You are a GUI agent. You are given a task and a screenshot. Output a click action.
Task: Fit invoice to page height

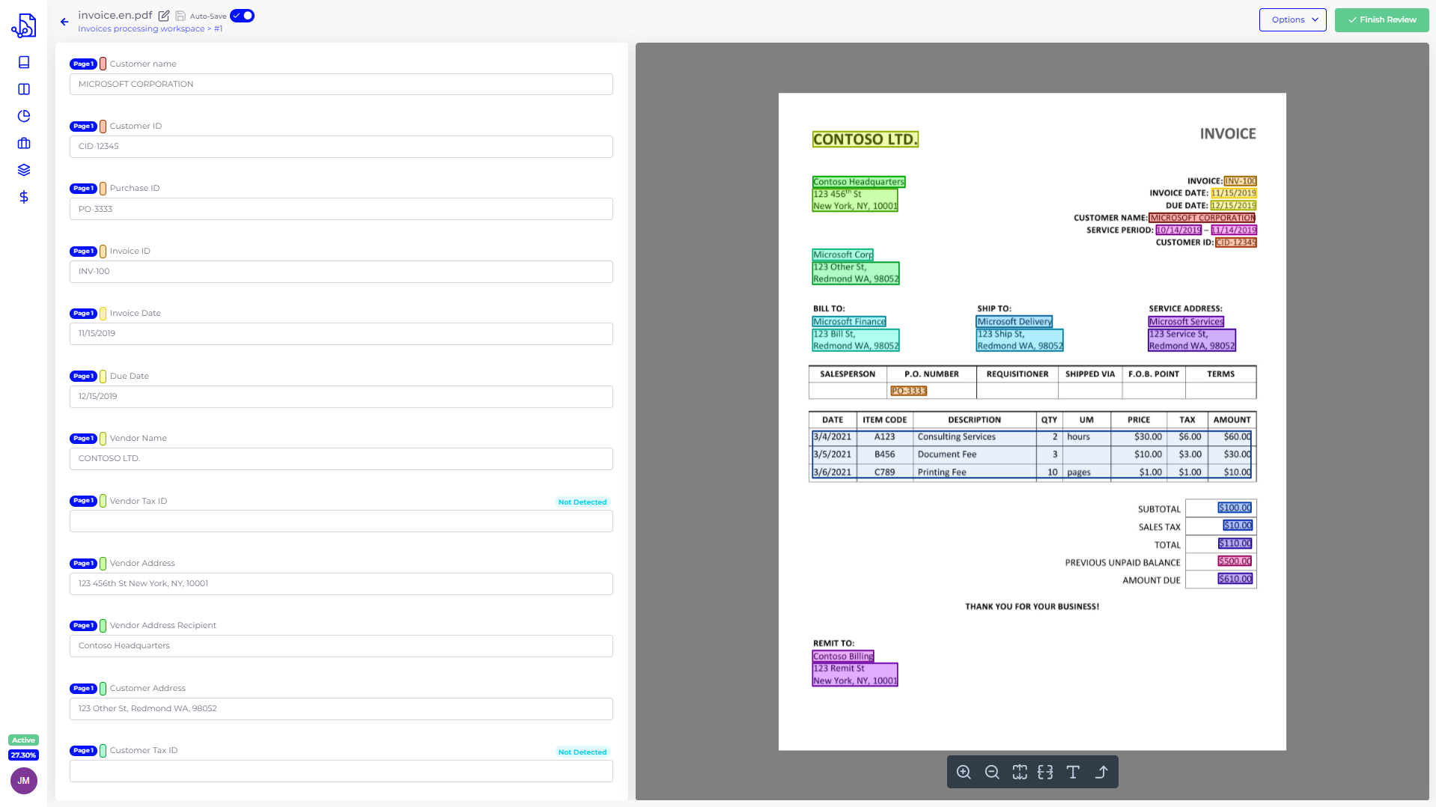tap(1019, 772)
